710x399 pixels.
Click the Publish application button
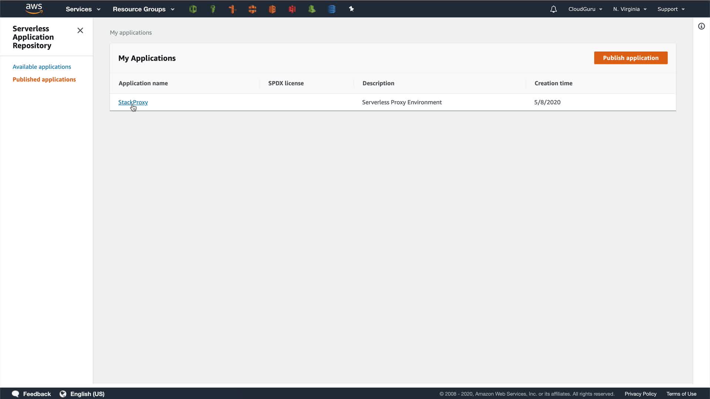[630, 58]
